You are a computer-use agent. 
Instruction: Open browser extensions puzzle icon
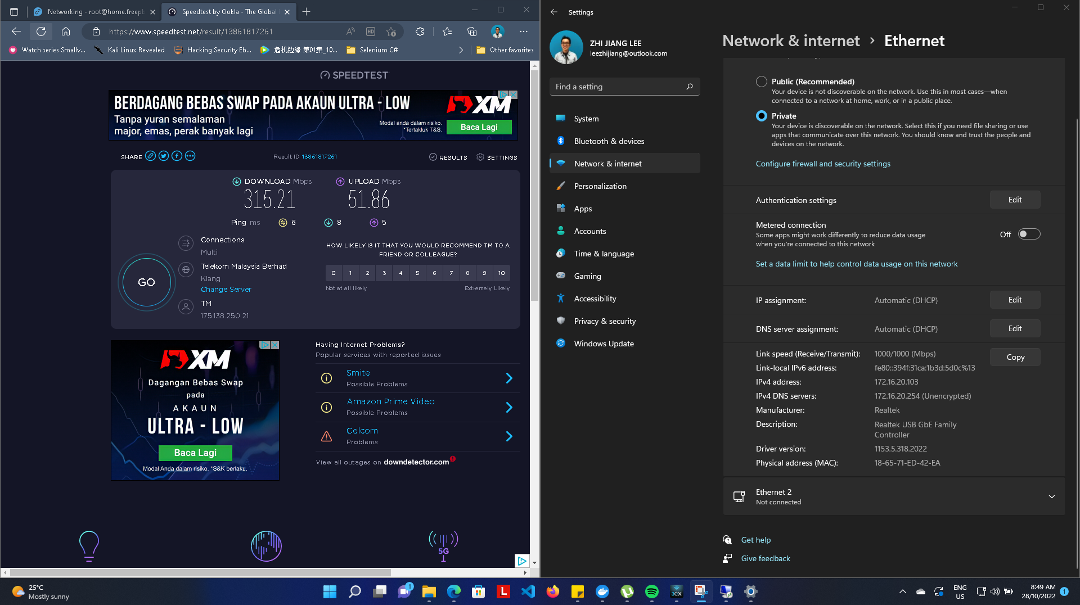420,31
